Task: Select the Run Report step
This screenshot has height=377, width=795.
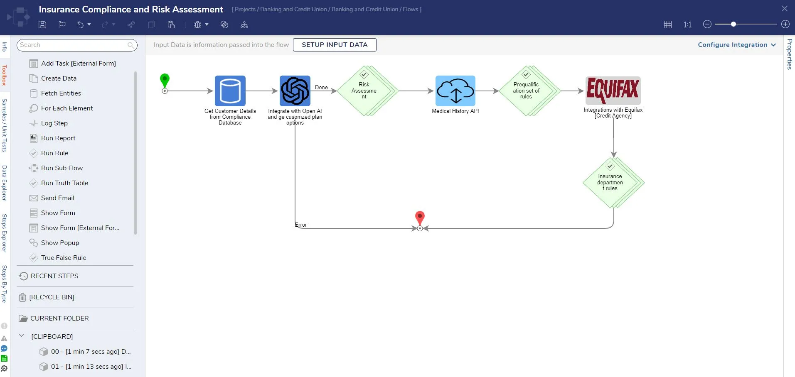Action: [52, 138]
